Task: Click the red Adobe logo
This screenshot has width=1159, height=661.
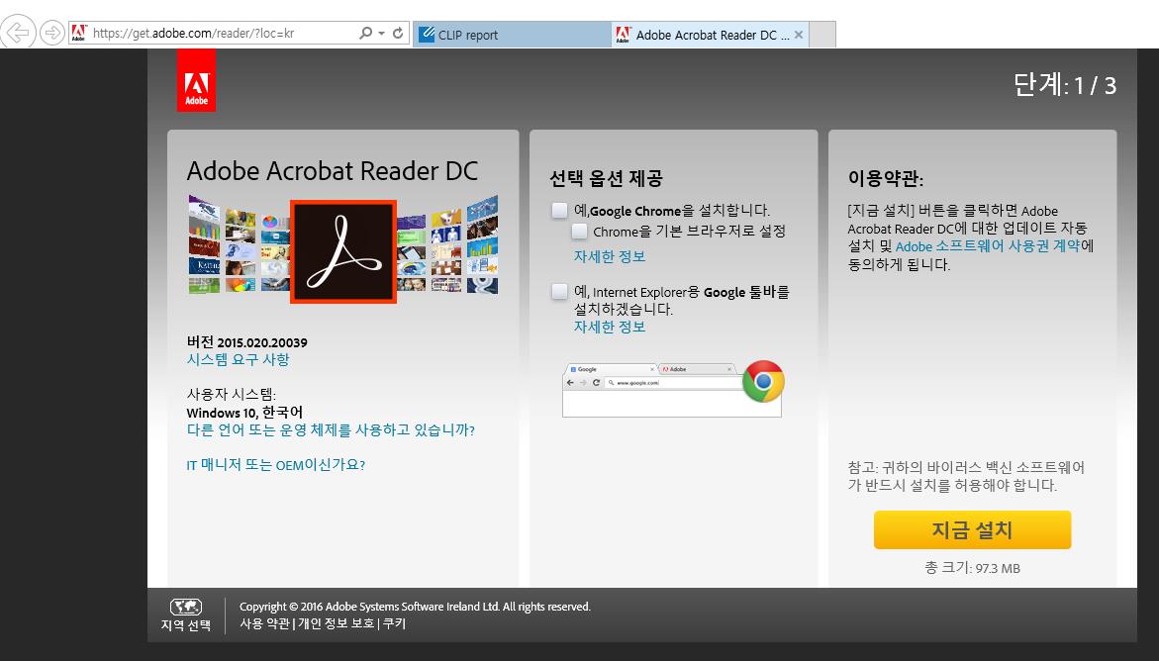Action: click(x=197, y=80)
